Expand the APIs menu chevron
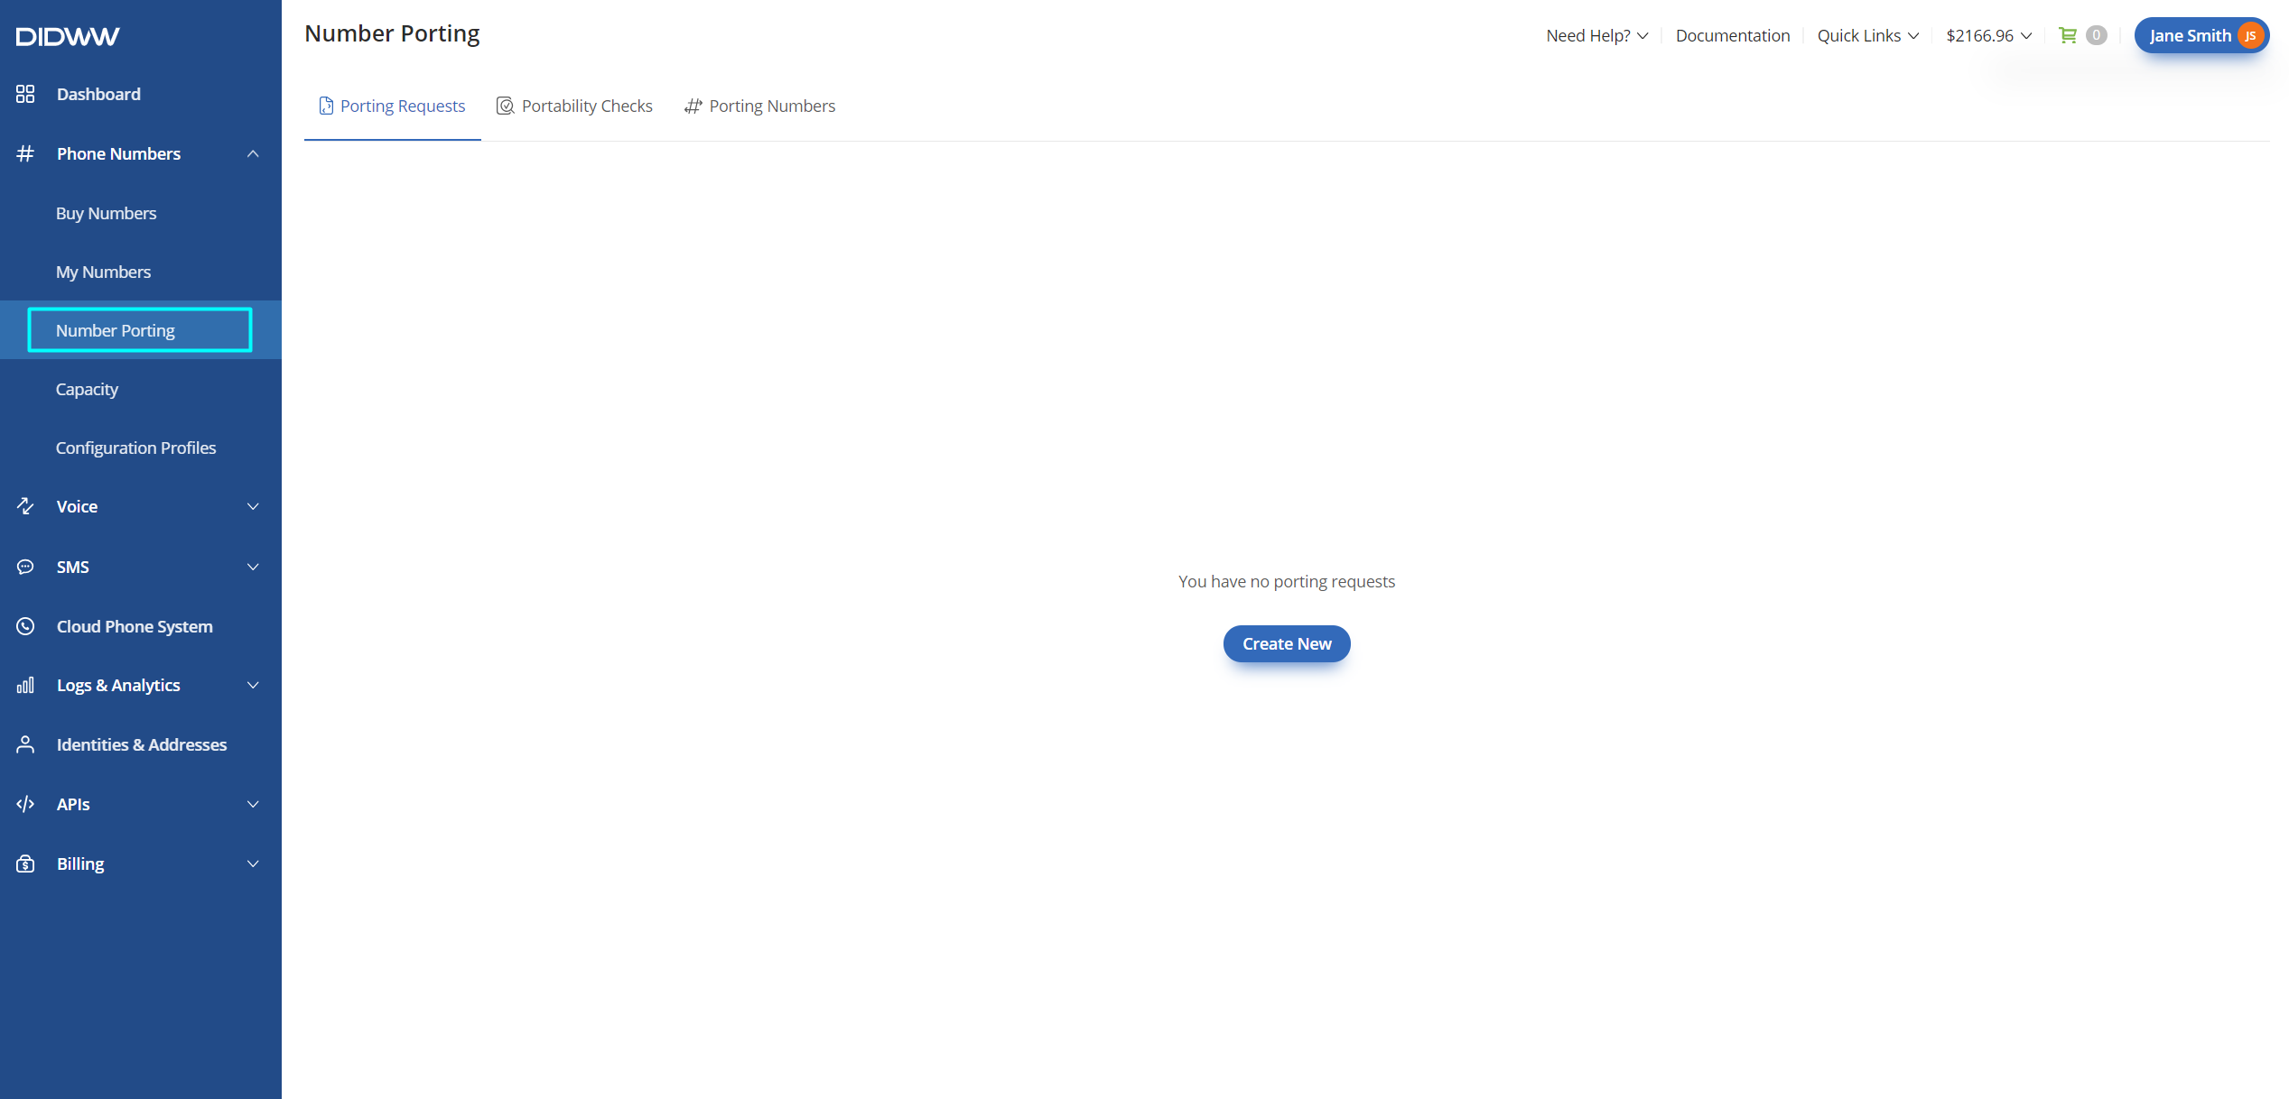Viewport: 2289px width, 1099px height. pyautogui.click(x=253, y=804)
